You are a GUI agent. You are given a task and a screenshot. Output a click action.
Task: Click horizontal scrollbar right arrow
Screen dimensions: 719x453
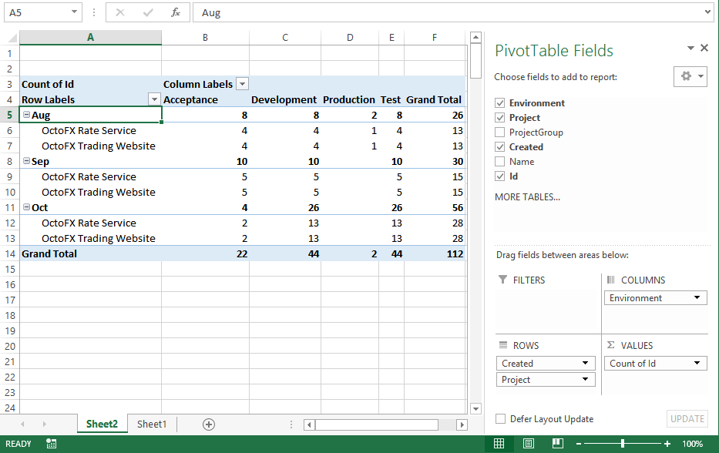tap(462, 424)
